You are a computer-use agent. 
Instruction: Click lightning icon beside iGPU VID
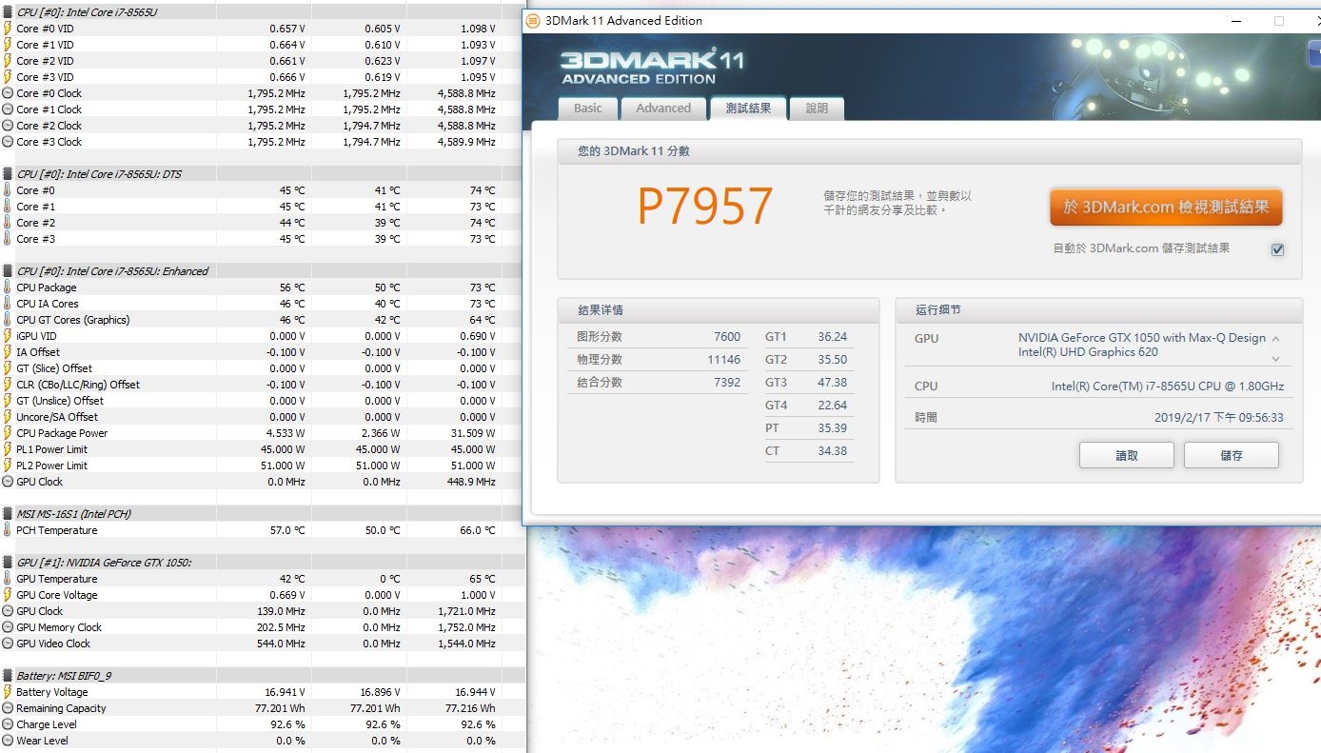(8, 336)
